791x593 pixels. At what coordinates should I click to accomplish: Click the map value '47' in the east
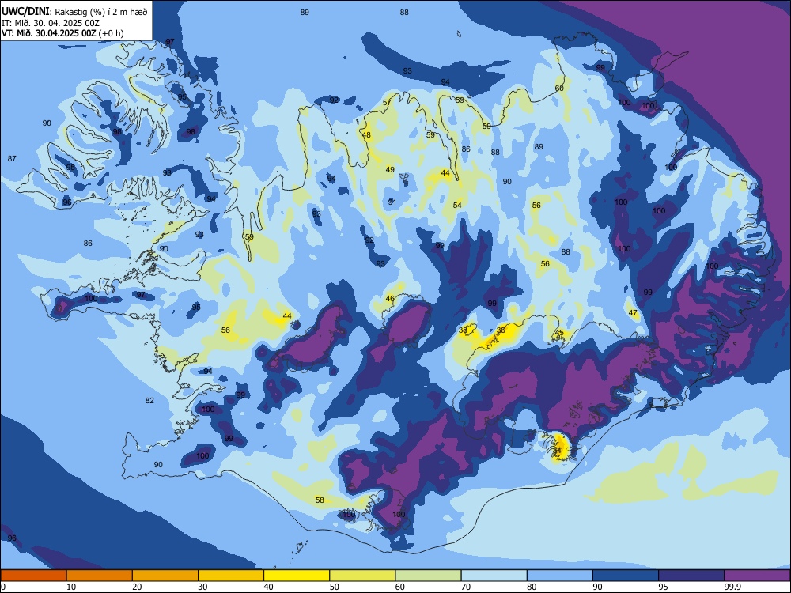(x=633, y=312)
